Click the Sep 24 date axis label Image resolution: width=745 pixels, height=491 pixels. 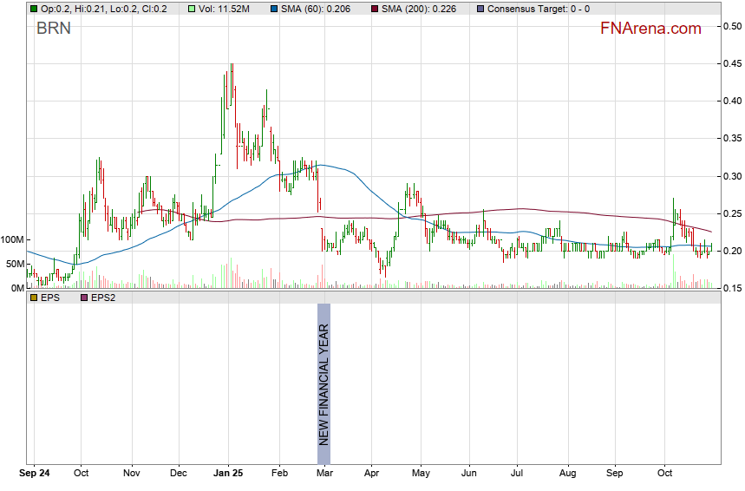click(35, 475)
